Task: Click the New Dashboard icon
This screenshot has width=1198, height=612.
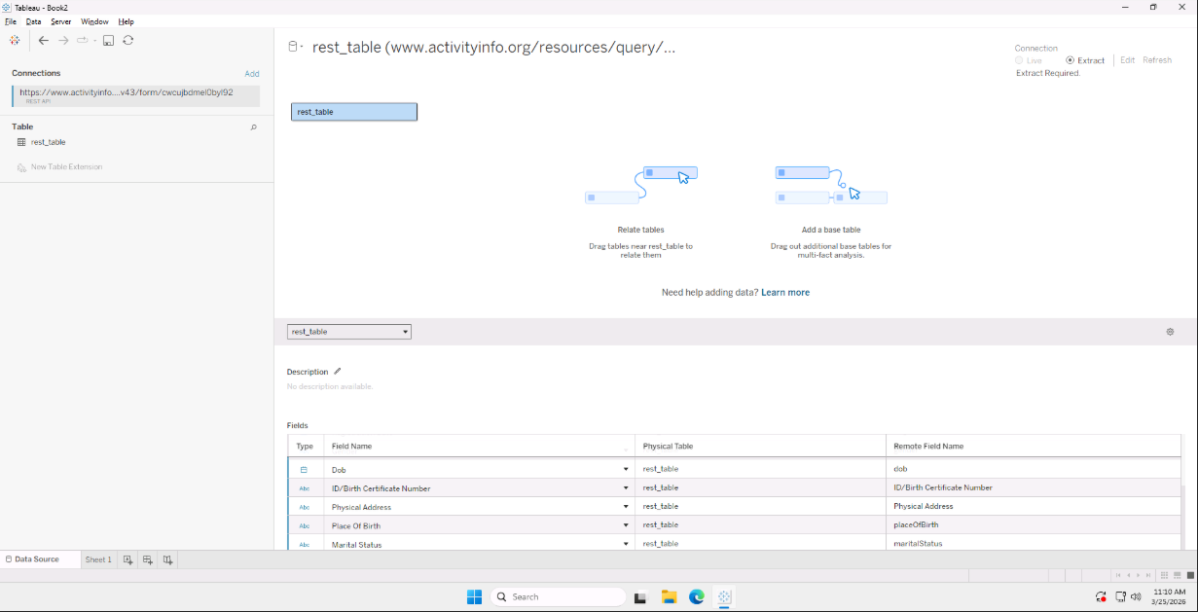Action: pyautogui.click(x=148, y=559)
